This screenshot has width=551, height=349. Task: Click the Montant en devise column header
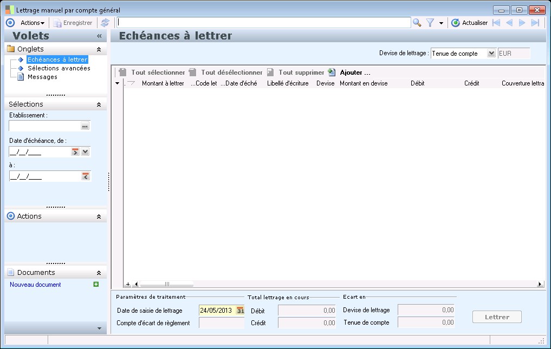click(364, 83)
